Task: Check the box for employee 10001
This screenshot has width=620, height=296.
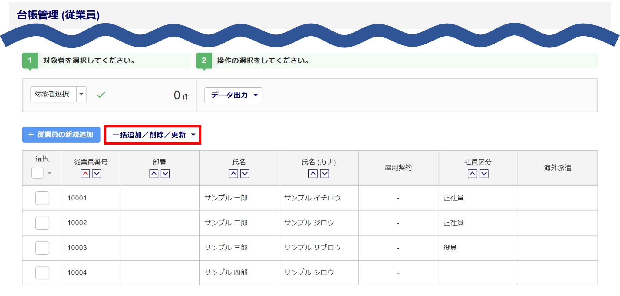Action: coord(42,198)
